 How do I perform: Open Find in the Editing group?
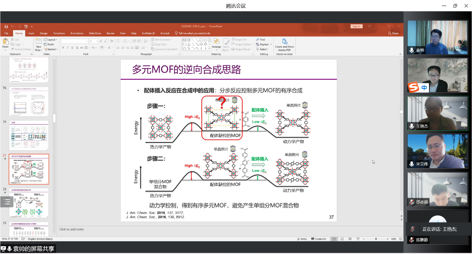(x=261, y=39)
